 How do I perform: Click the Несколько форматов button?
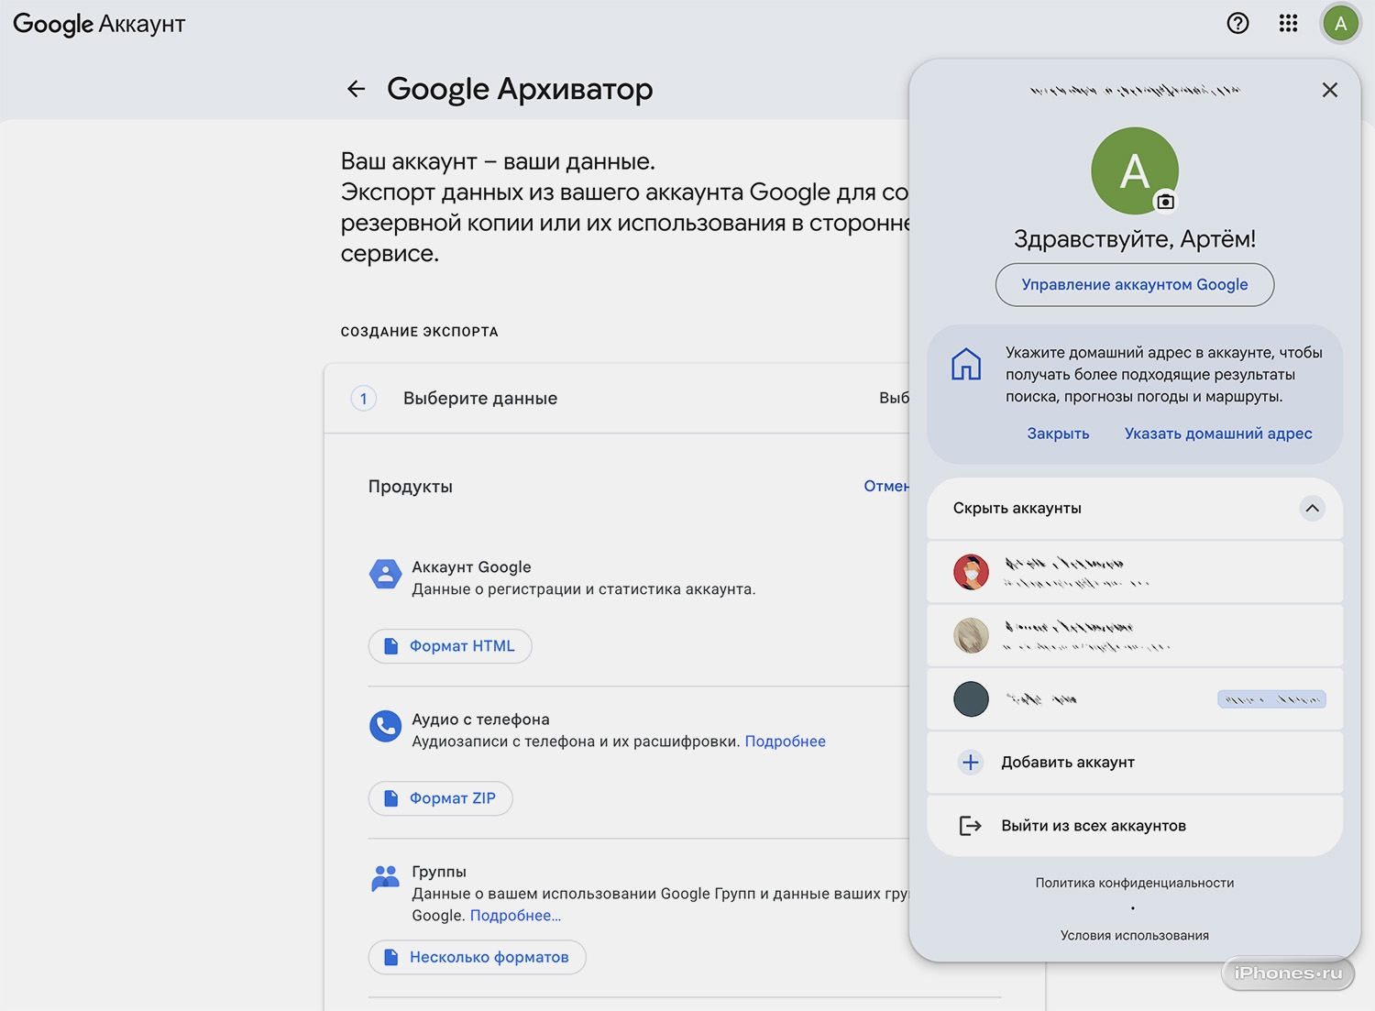point(478,957)
